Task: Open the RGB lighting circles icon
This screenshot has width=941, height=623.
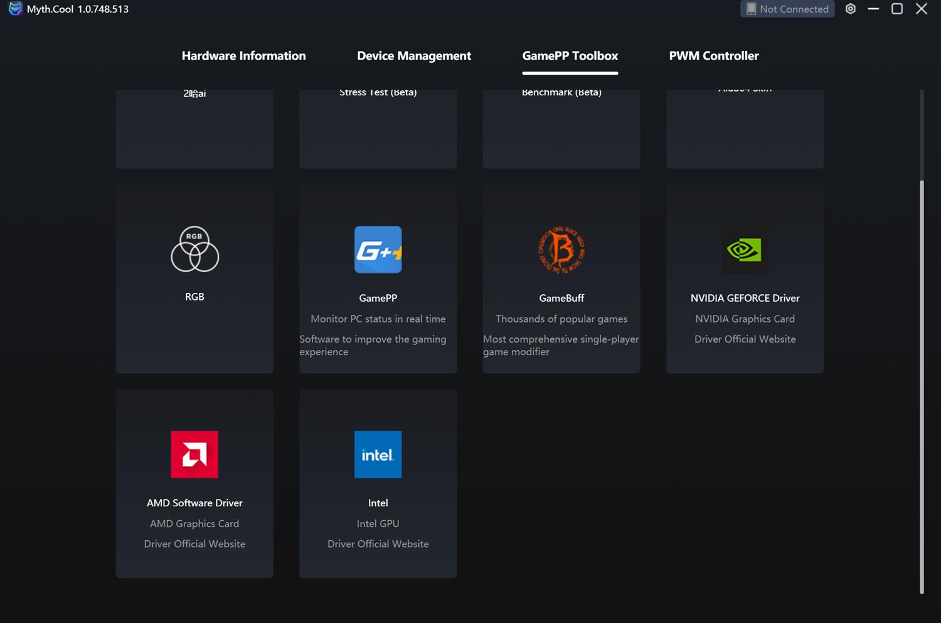Action: tap(194, 249)
